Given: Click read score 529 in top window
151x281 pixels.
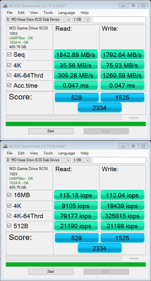Looking at the screenshot, I should point(77,97).
